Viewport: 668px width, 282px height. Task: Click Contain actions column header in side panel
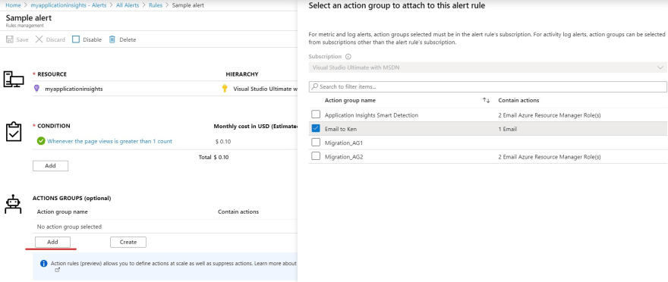[518, 100]
